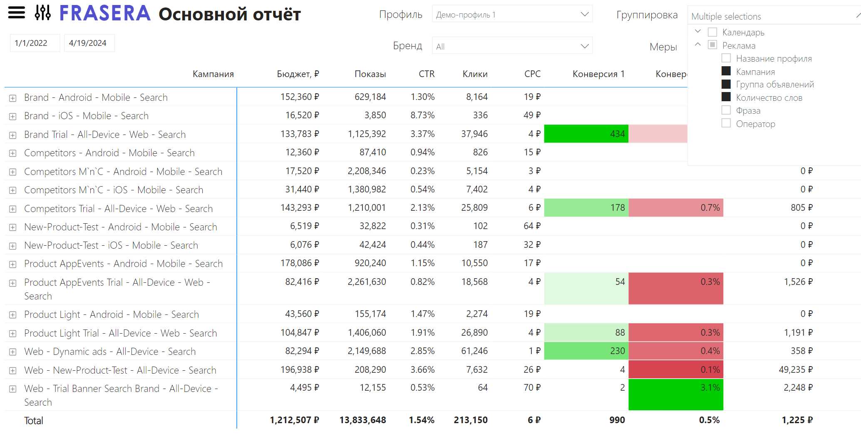Uncheck the Кампания grouping checkbox
The width and height of the screenshot is (861, 434).
click(x=726, y=71)
